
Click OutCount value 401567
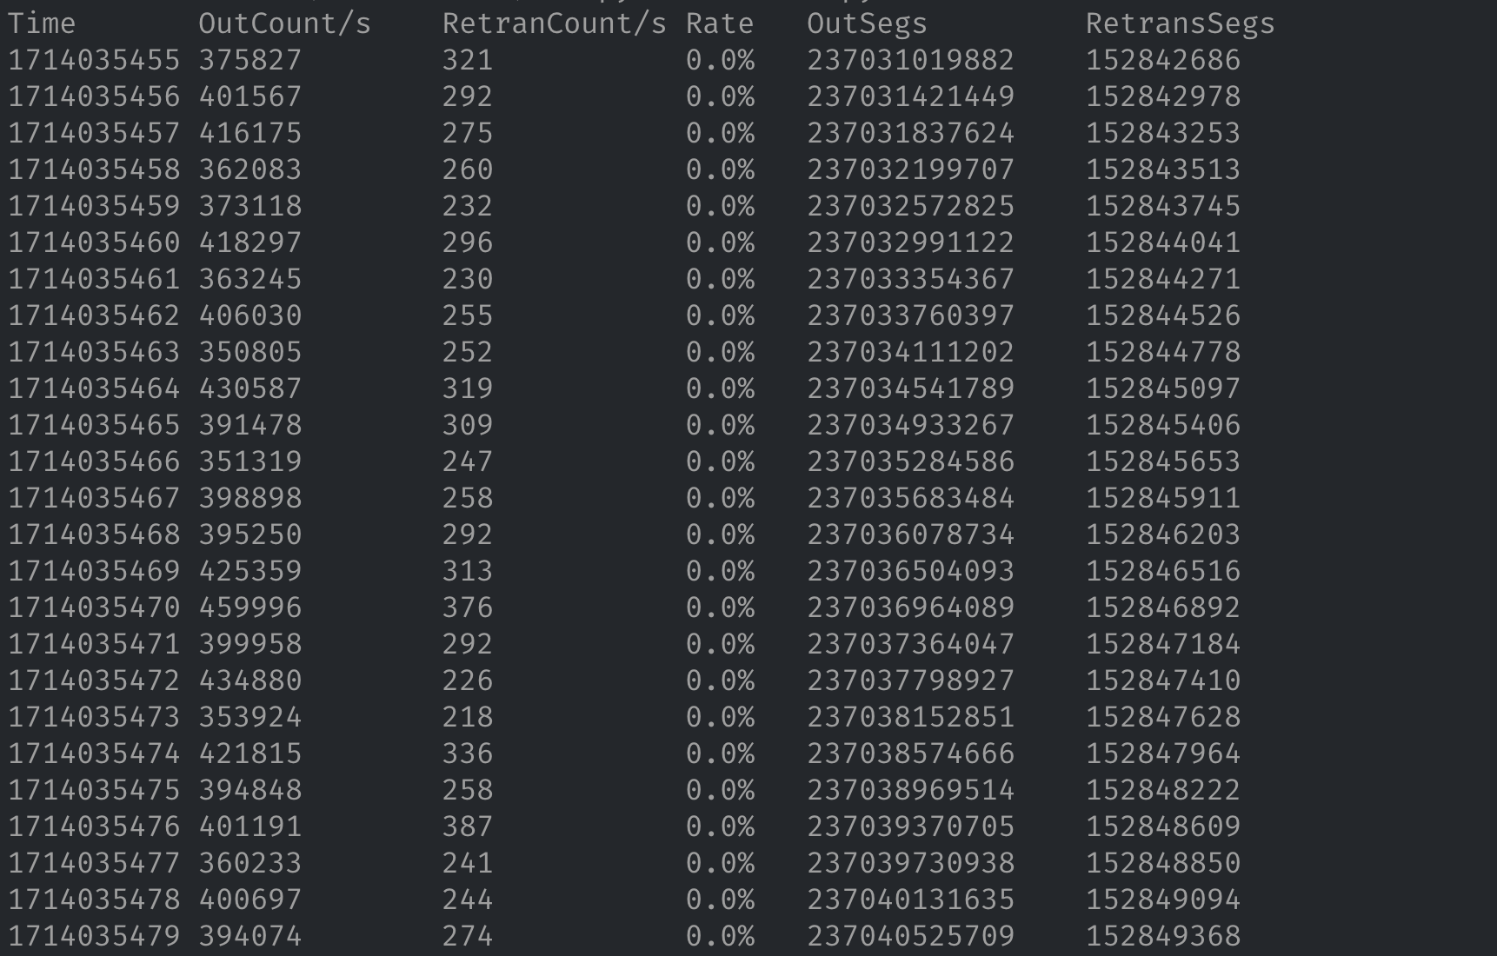coord(250,96)
